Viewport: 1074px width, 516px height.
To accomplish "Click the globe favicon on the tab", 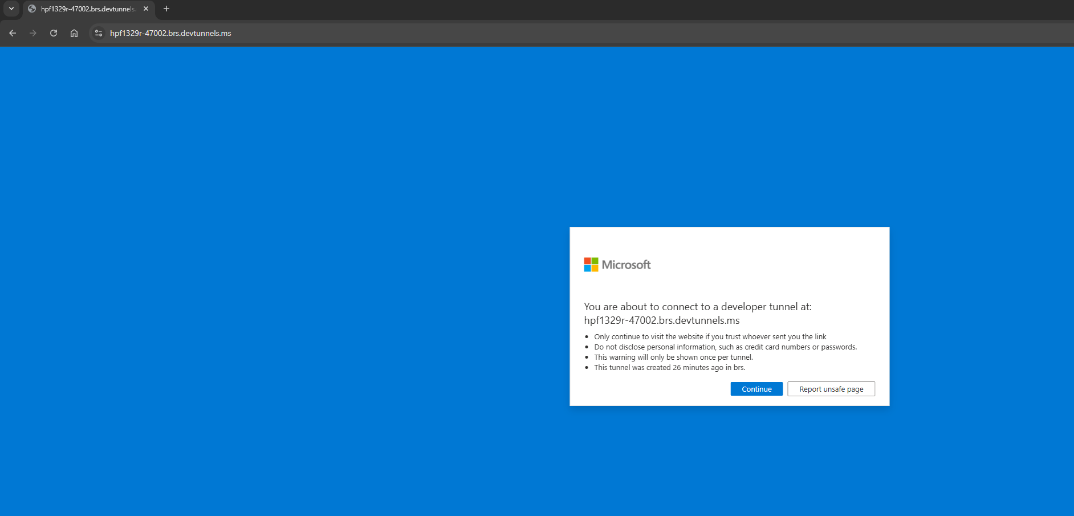I will 32,9.
